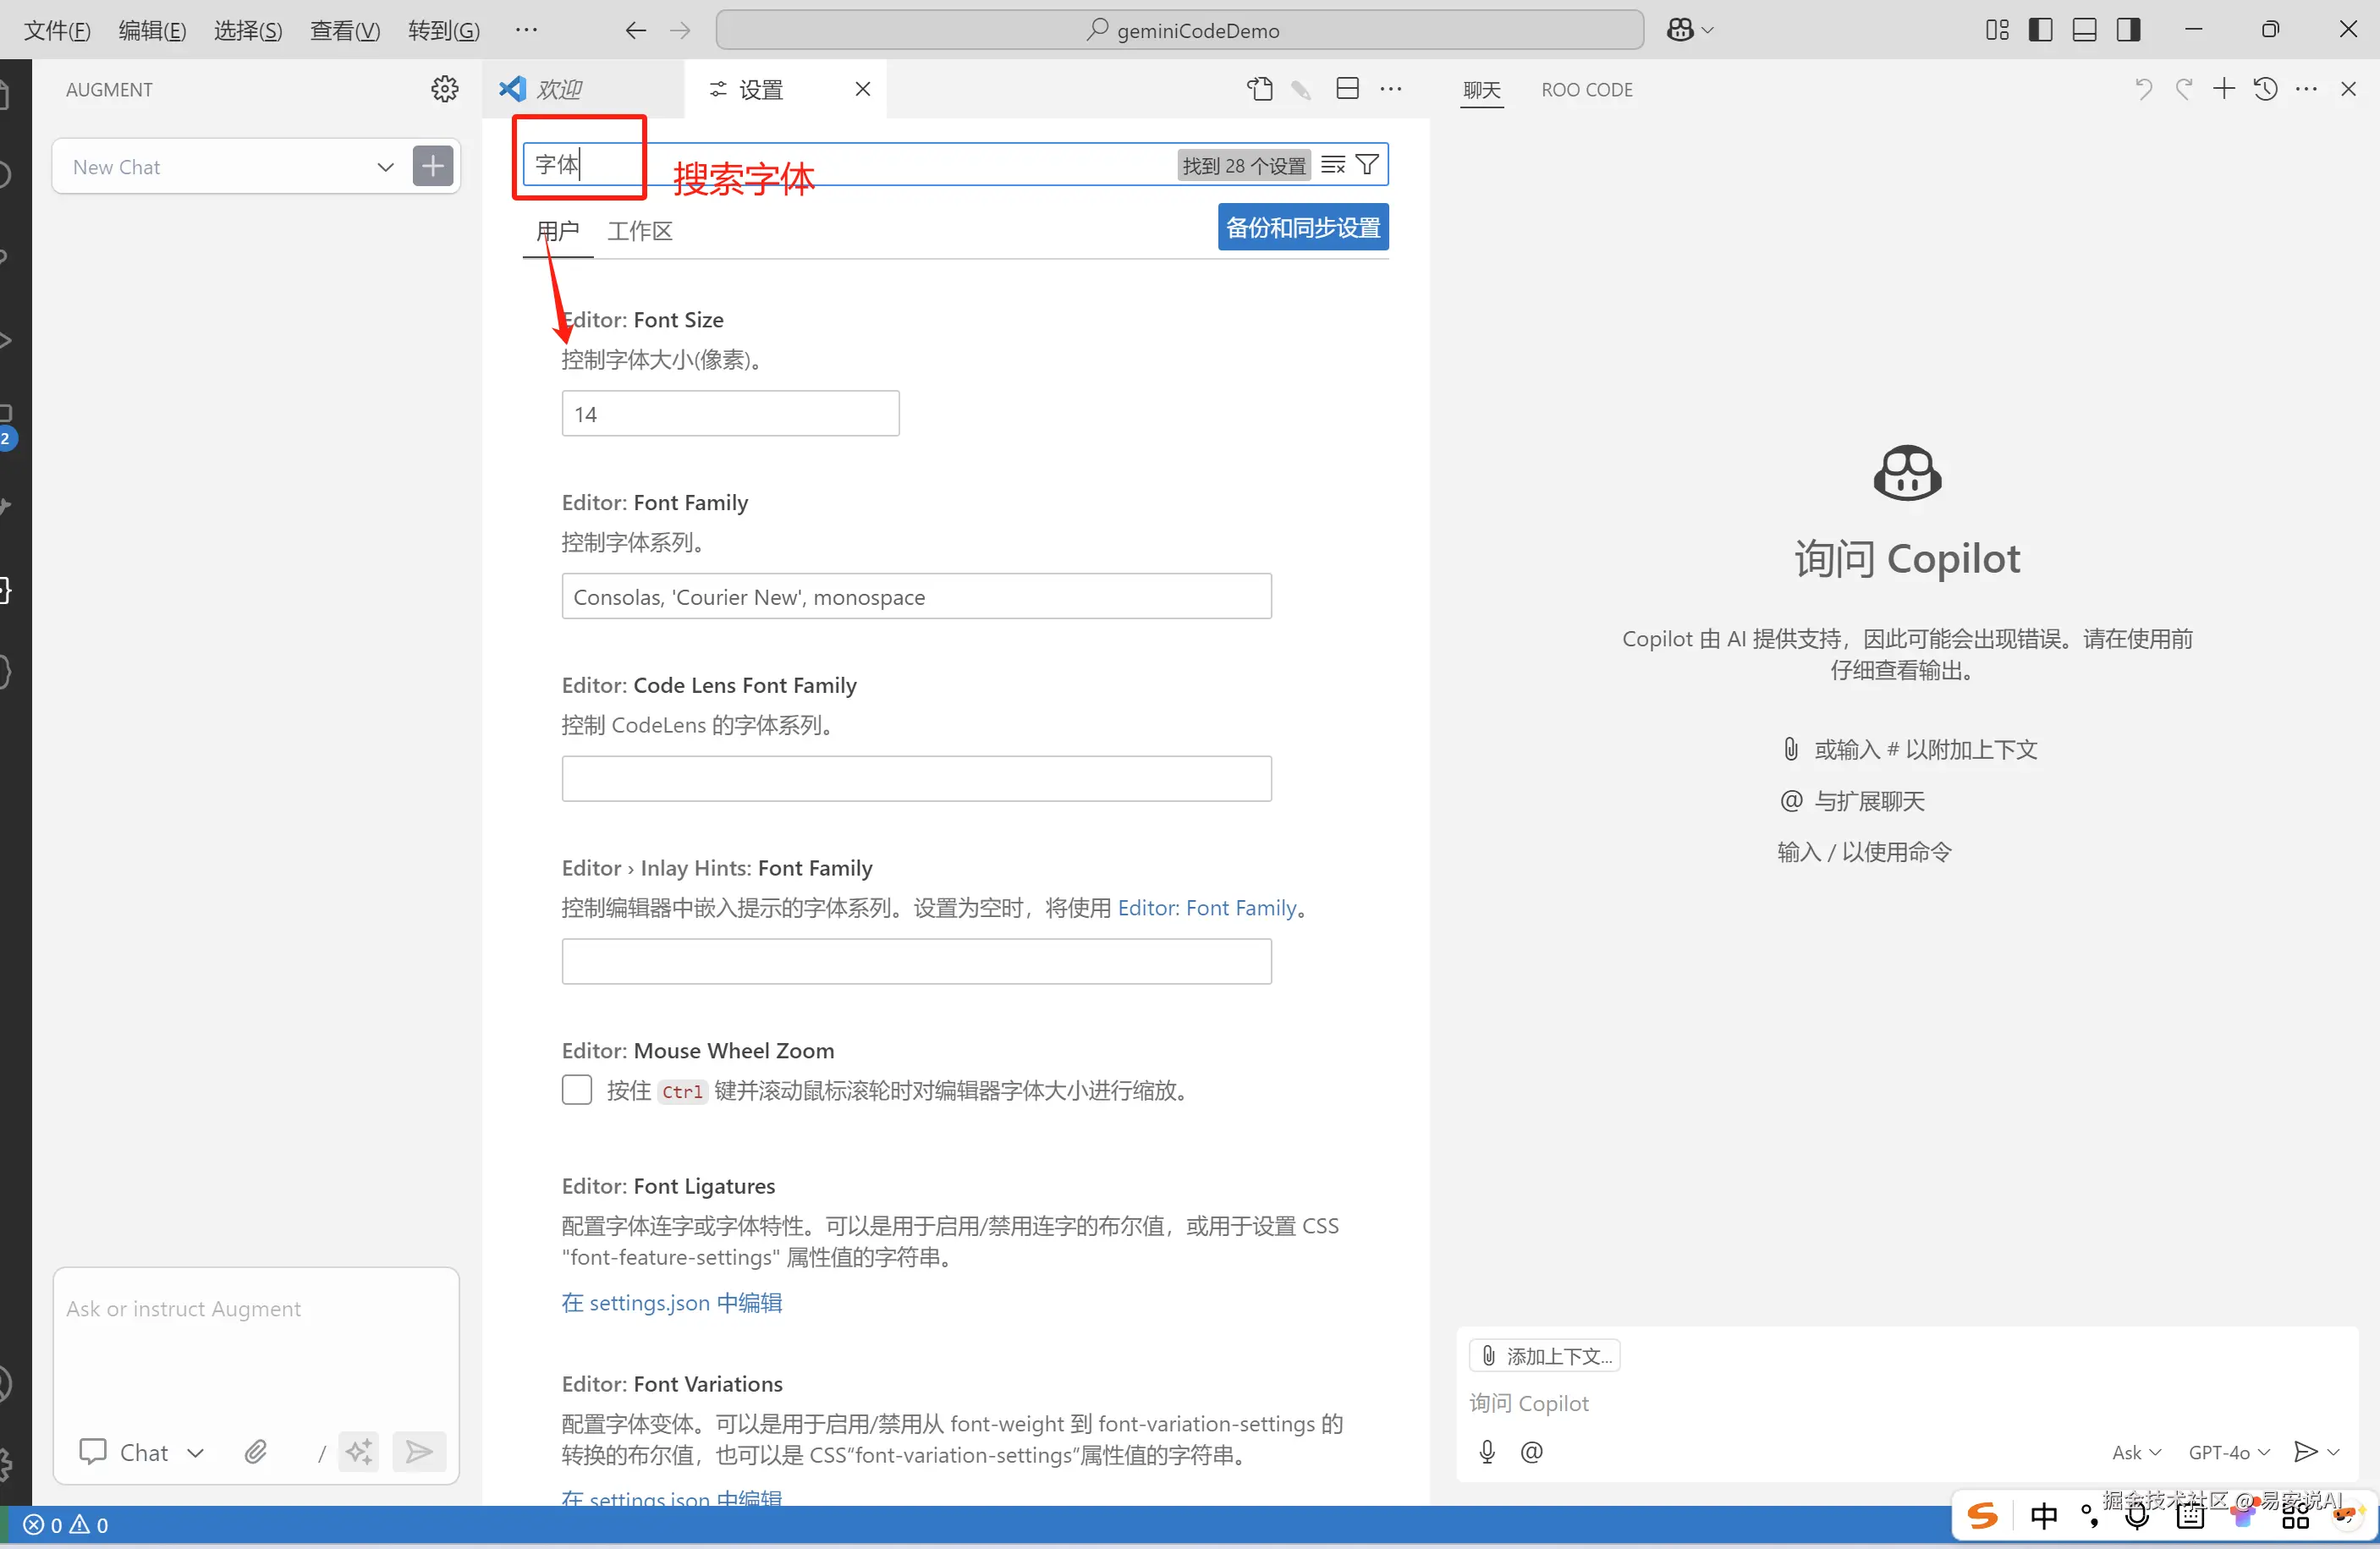
Task: Open Augment settings gear icon
Action: pyautogui.click(x=445, y=89)
